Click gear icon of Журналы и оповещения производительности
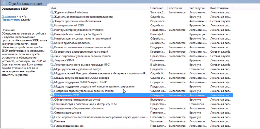The width and height of the screenshot is (260, 129). click(x=52, y=17)
